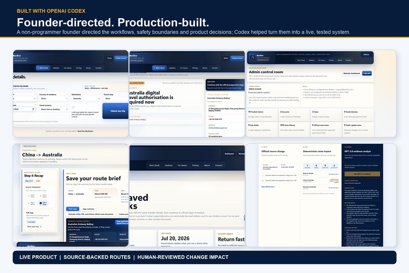Open the Destination dropdown showing Australia
This screenshot has height=273, width=409.
click(x=86, y=99)
